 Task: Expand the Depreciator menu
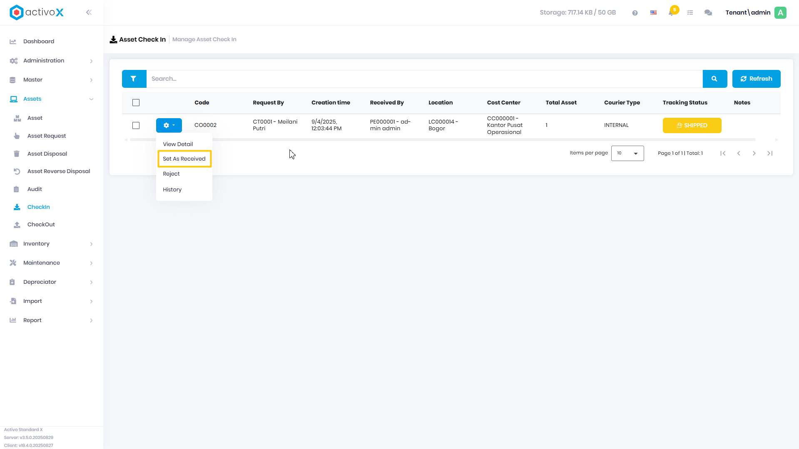click(x=91, y=283)
